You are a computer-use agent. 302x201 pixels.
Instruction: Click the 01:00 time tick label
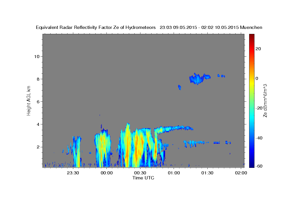[x=174, y=173]
